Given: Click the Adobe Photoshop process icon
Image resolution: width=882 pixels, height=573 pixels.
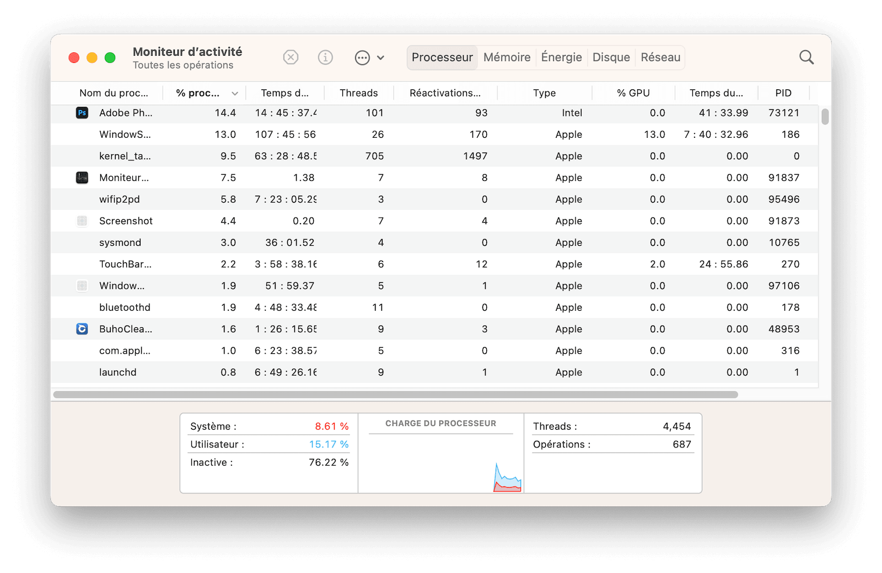Looking at the screenshot, I should [82, 113].
